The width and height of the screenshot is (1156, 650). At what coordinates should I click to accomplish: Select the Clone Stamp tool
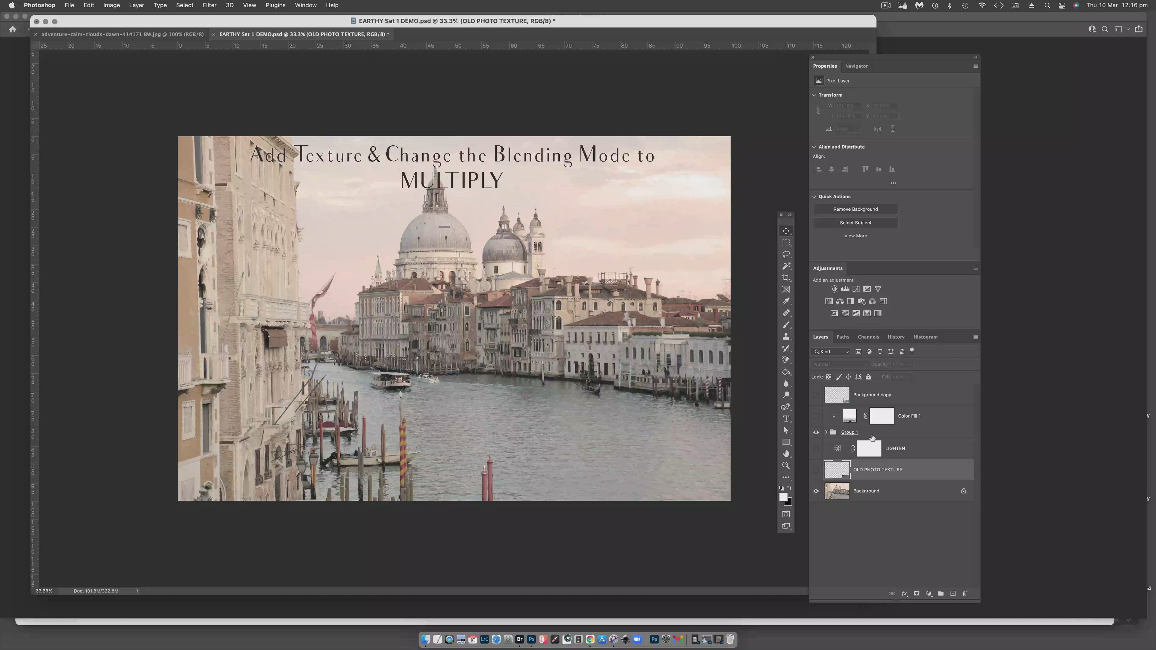[786, 336]
